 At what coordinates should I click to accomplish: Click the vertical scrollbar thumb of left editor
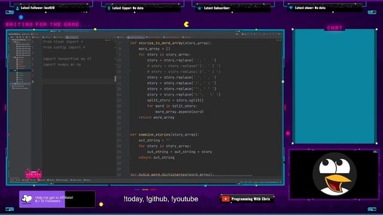coord(115,78)
